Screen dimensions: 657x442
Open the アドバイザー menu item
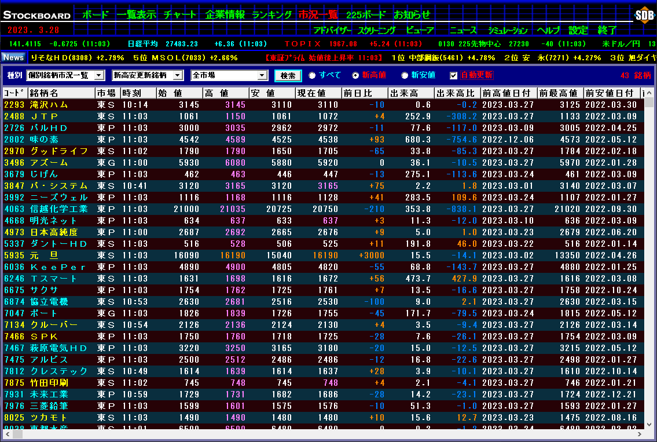pos(333,30)
